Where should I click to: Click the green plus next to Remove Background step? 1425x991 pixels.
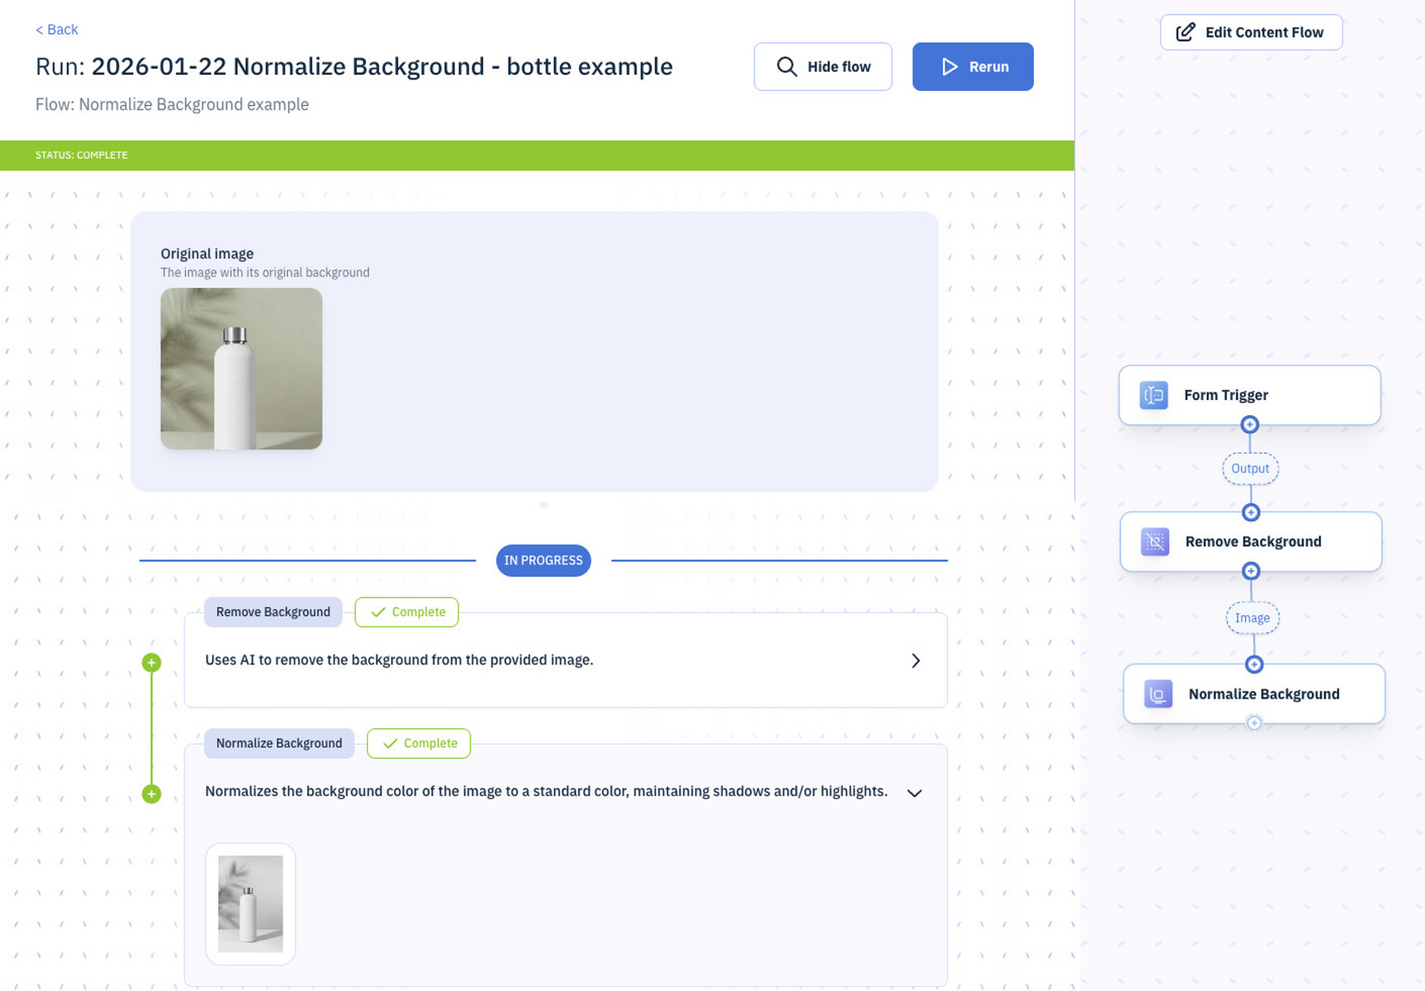tap(152, 661)
